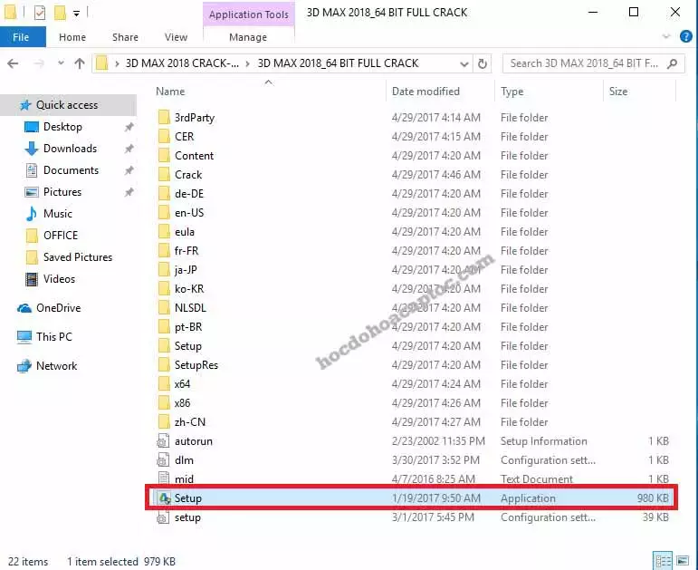Viewport: 698px width, 570px height.
Task: Click the OneDrive cloud icon
Action: click(24, 308)
